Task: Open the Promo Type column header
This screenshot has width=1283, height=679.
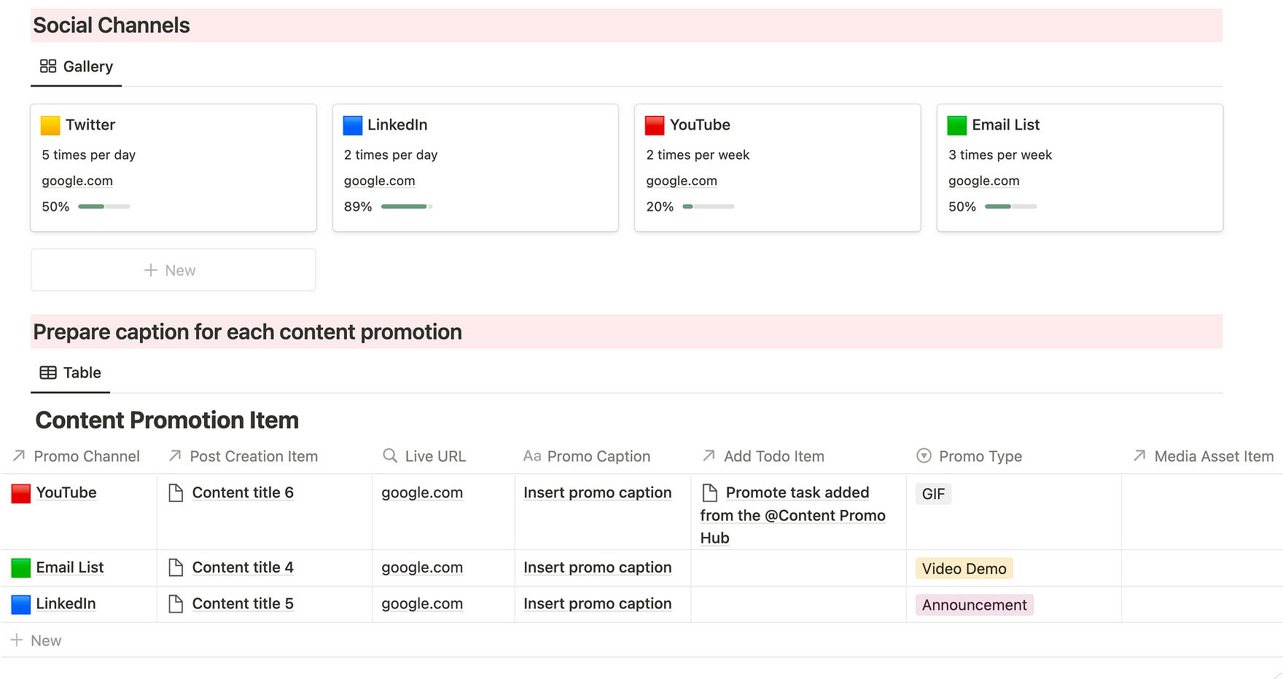Action: 980,456
